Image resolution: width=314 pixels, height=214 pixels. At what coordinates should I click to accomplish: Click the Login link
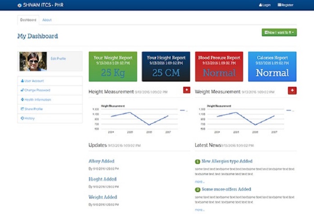point(265,5)
